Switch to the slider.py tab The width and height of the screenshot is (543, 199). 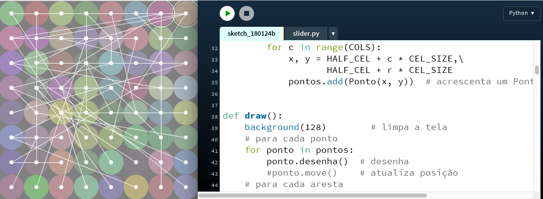pyautogui.click(x=306, y=34)
